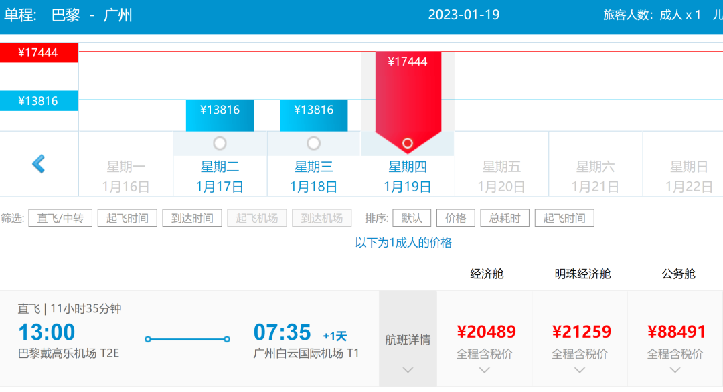The width and height of the screenshot is (723, 392).
Task: Click the 直飞 | 11小时35分钟 duration text
Action: pyautogui.click(x=70, y=308)
